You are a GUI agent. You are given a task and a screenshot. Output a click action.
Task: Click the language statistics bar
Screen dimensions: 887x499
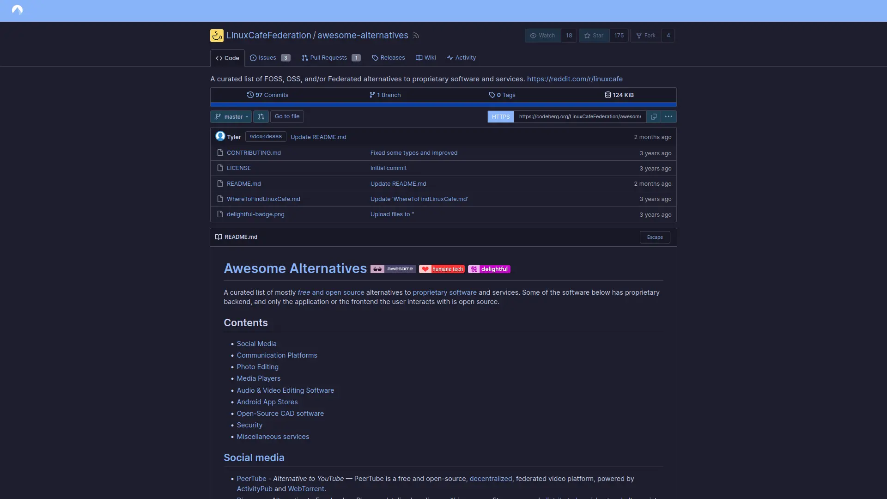443,105
